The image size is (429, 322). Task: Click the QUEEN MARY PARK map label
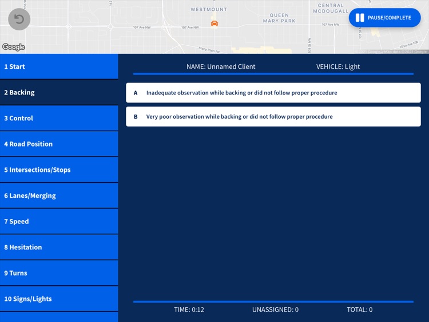279,18
